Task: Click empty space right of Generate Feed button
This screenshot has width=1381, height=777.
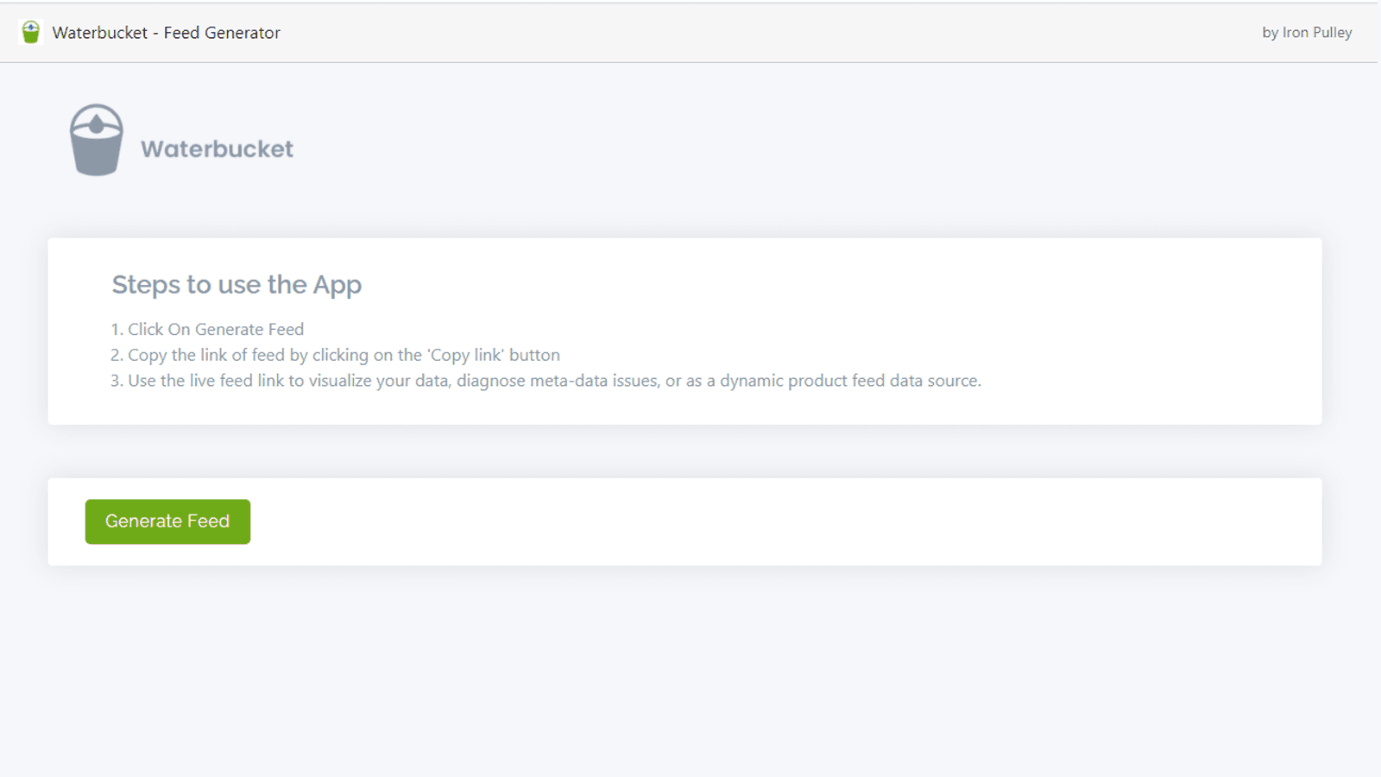Action: 777,522
